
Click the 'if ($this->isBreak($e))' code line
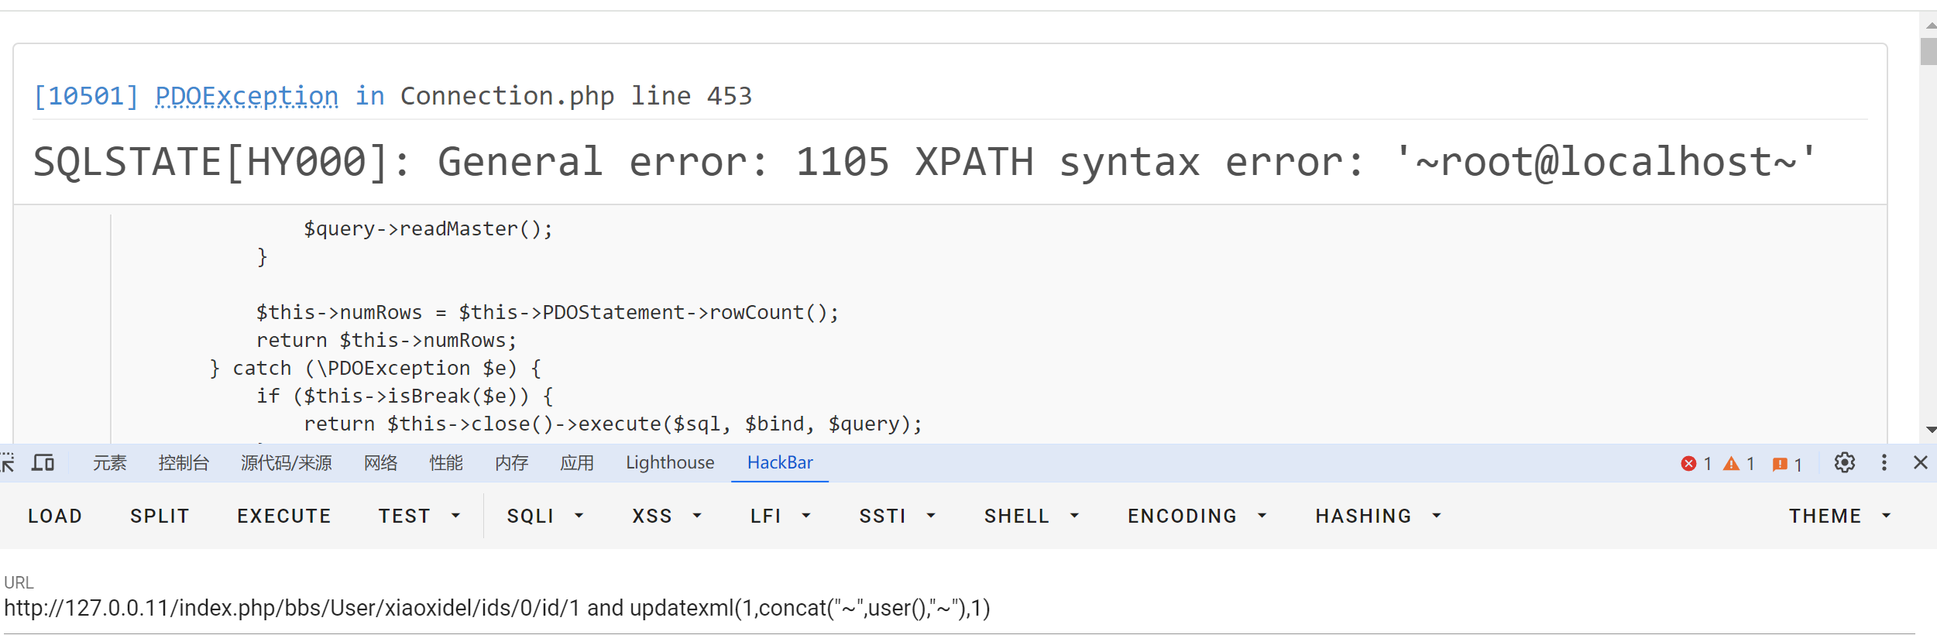pyautogui.click(x=405, y=396)
